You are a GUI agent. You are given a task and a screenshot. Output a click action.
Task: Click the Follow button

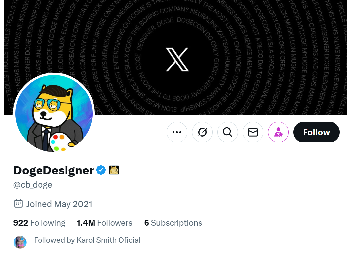tap(316, 132)
